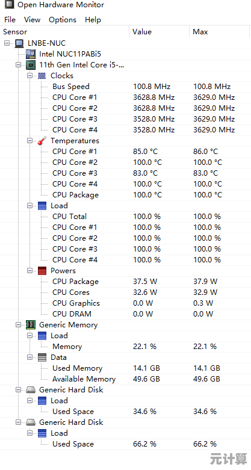Screen dimensions: 251x470
Task: Open the File menu
Action: coord(10,20)
